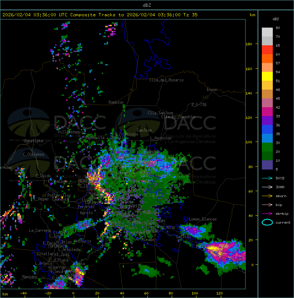Click the L_Asuncion map label

click(160, 138)
